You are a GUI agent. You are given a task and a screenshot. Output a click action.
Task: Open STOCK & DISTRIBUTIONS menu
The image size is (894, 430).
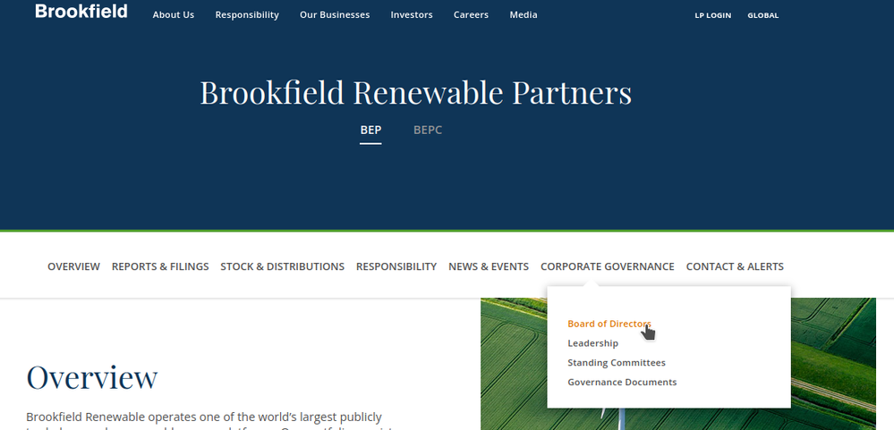tap(282, 266)
